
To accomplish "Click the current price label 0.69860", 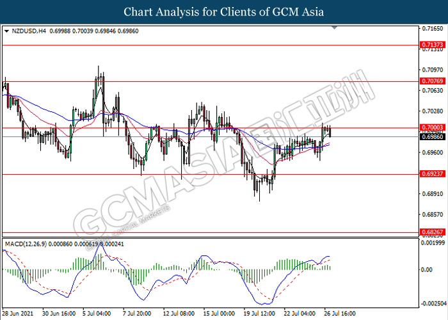I will click(x=432, y=137).
